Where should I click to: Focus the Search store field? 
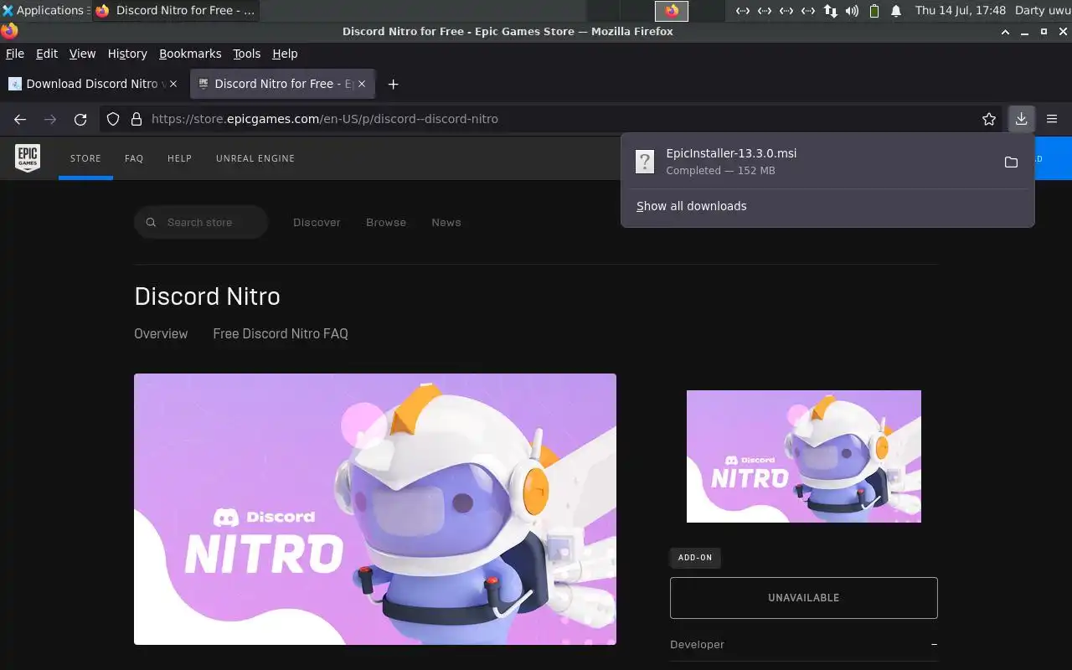point(201,223)
